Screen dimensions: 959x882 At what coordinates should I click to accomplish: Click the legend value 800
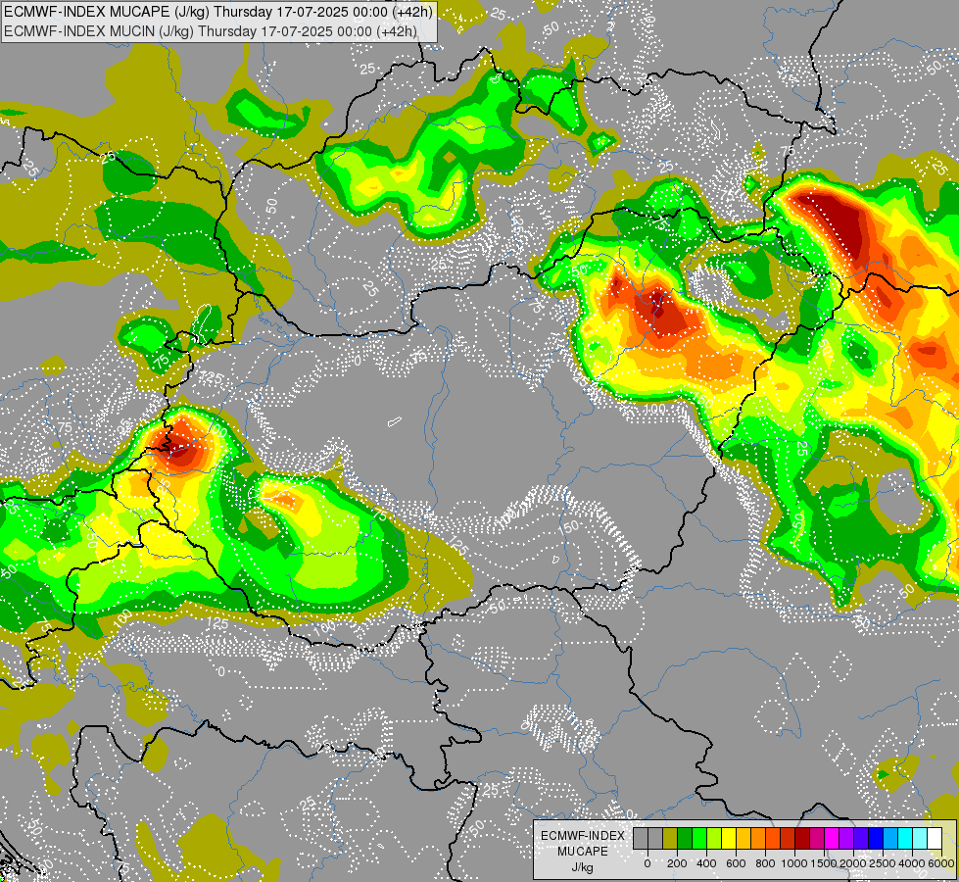765,863
